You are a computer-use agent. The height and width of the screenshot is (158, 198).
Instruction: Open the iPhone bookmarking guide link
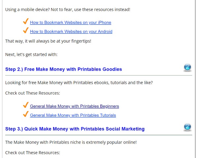(70, 22)
